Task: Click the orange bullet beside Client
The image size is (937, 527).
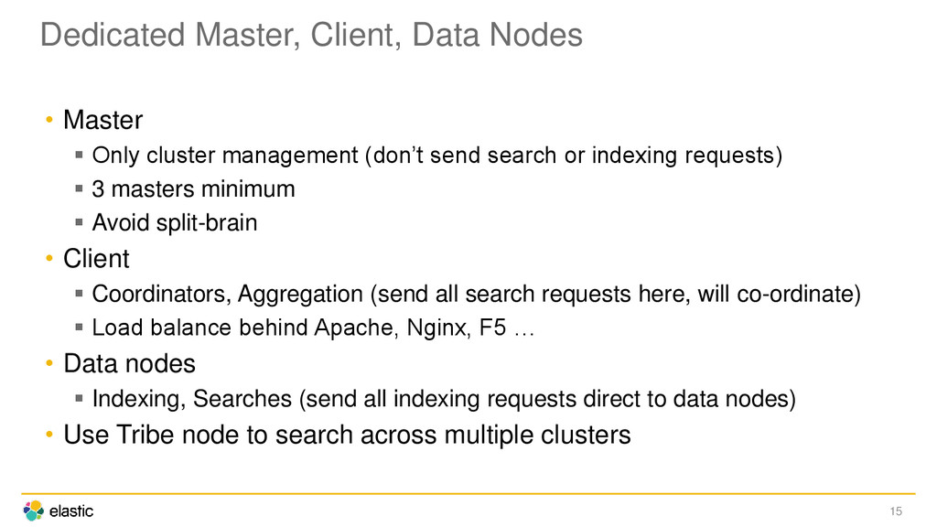Action: coord(49,259)
